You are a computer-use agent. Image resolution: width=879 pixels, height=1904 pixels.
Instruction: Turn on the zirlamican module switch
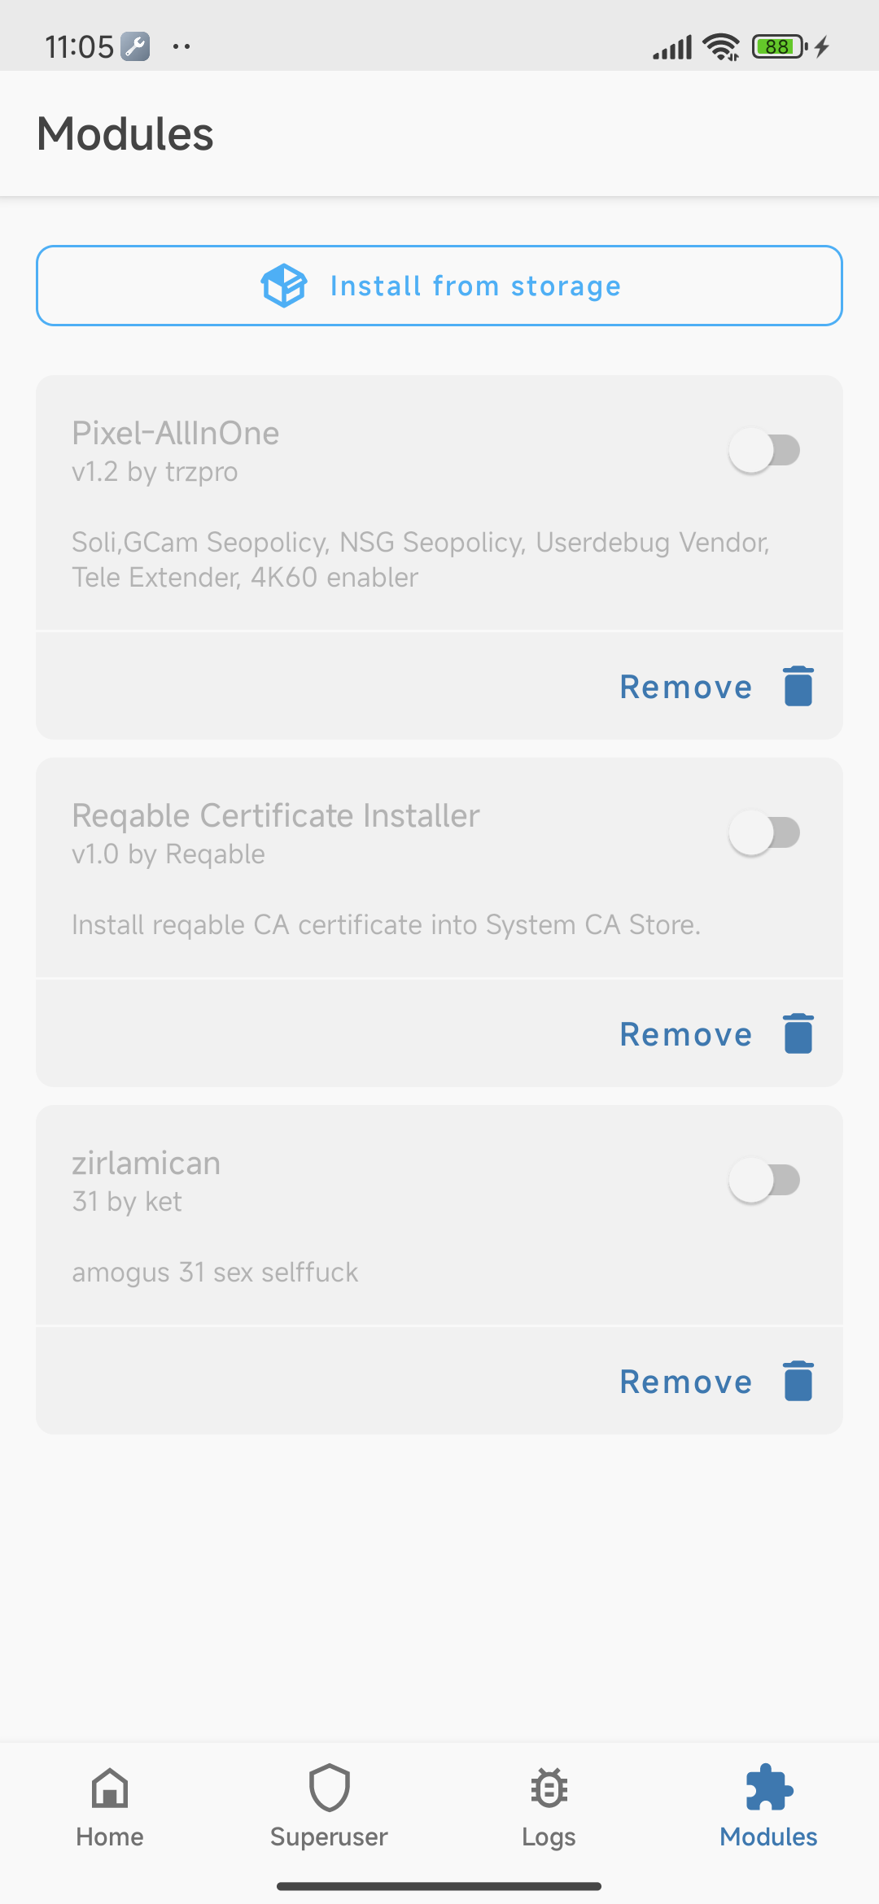pyautogui.click(x=764, y=1180)
